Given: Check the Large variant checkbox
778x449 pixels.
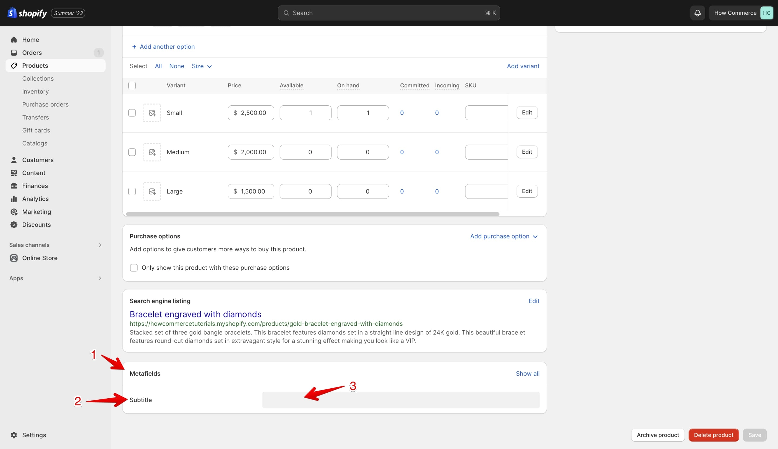Looking at the screenshot, I should (132, 191).
